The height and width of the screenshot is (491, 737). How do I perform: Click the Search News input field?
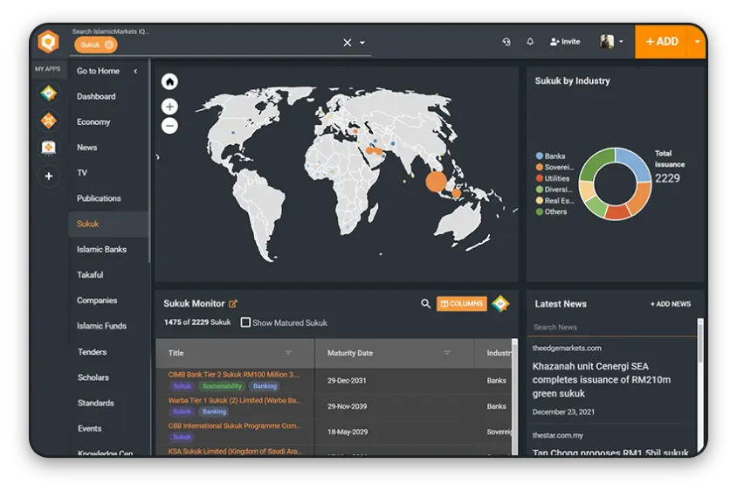coord(611,327)
